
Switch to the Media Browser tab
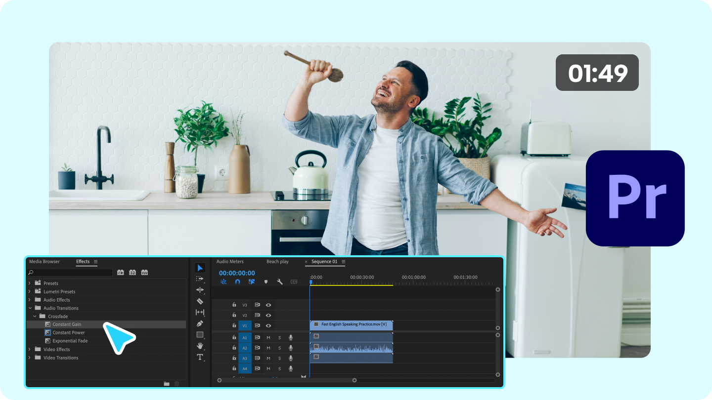click(44, 261)
